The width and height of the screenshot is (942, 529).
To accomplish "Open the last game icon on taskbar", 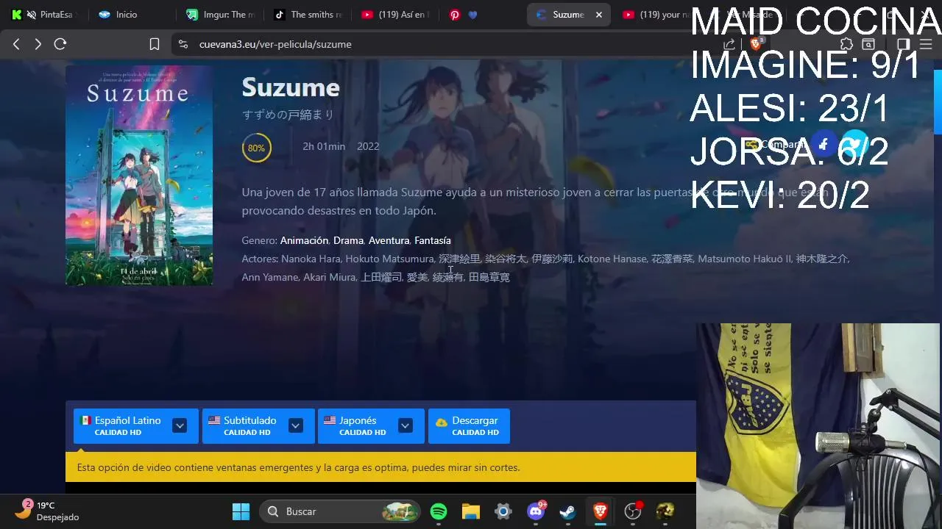I will pos(665,511).
